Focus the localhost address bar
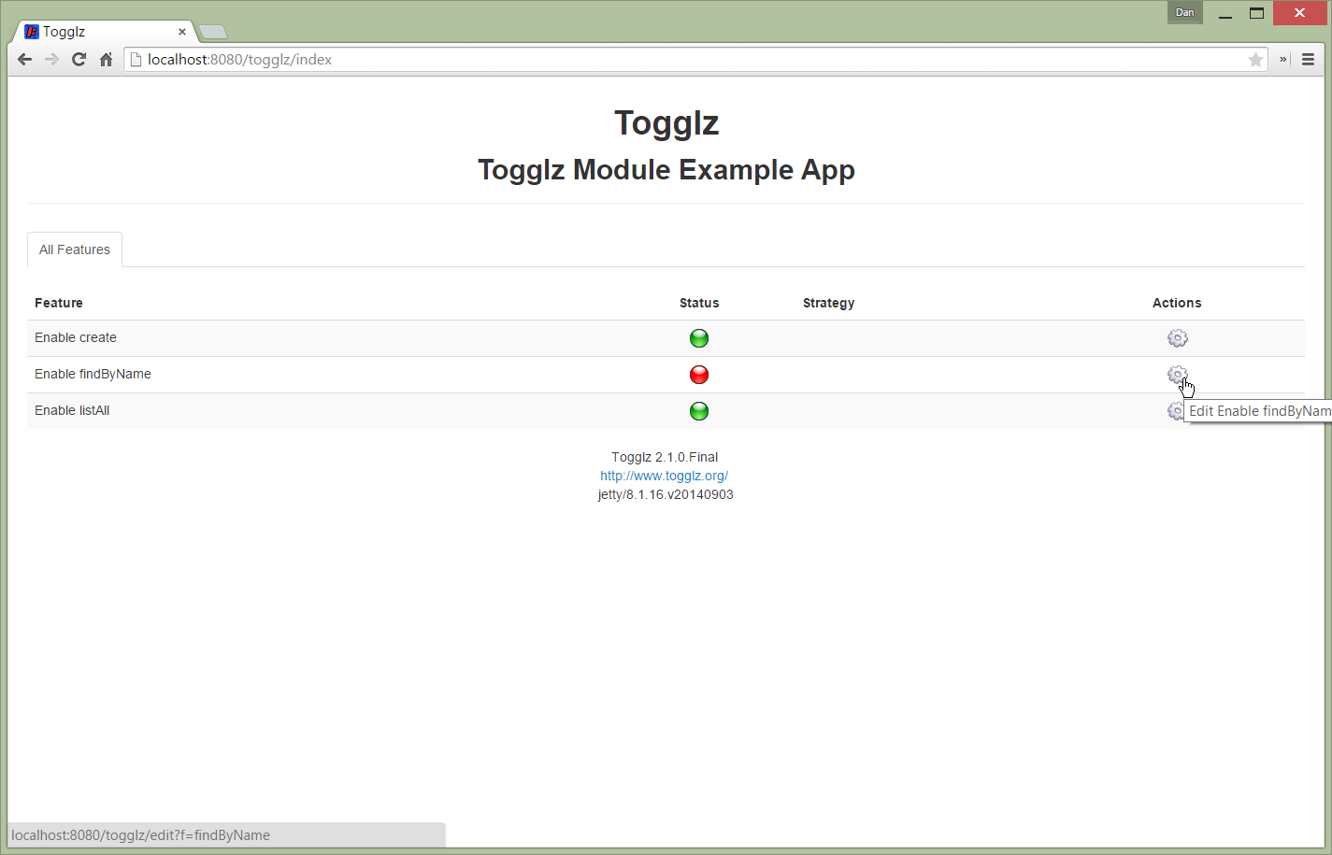Image resolution: width=1332 pixels, height=855 pixels. pos(695,60)
